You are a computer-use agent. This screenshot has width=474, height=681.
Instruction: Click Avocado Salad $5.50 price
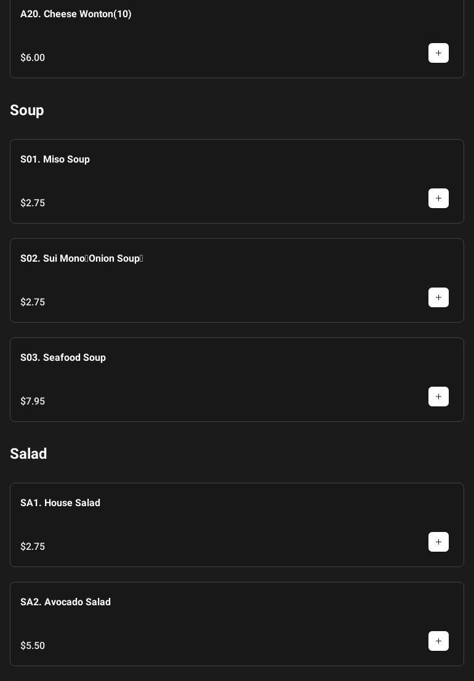pos(33,646)
